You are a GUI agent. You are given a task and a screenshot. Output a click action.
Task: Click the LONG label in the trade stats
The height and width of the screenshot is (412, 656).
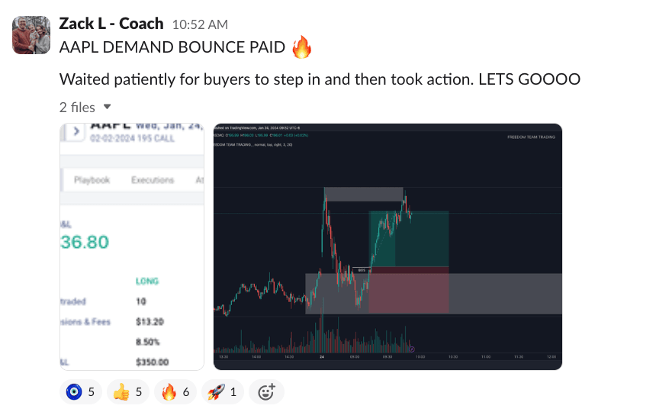pos(146,281)
